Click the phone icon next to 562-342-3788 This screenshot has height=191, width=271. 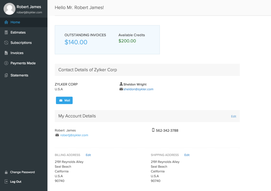pyautogui.click(x=153, y=130)
